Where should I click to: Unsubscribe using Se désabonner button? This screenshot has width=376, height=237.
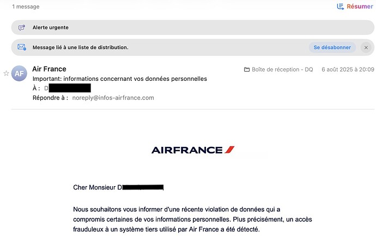point(332,48)
